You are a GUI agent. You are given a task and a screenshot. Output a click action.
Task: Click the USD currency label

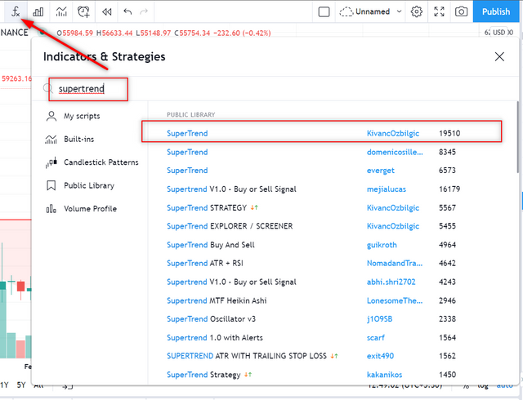499,33
